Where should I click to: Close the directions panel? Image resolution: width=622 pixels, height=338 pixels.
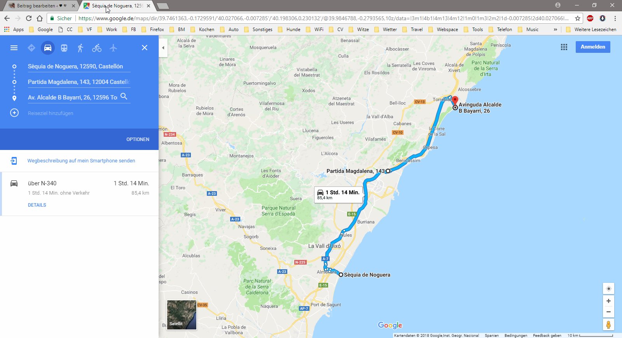145,48
